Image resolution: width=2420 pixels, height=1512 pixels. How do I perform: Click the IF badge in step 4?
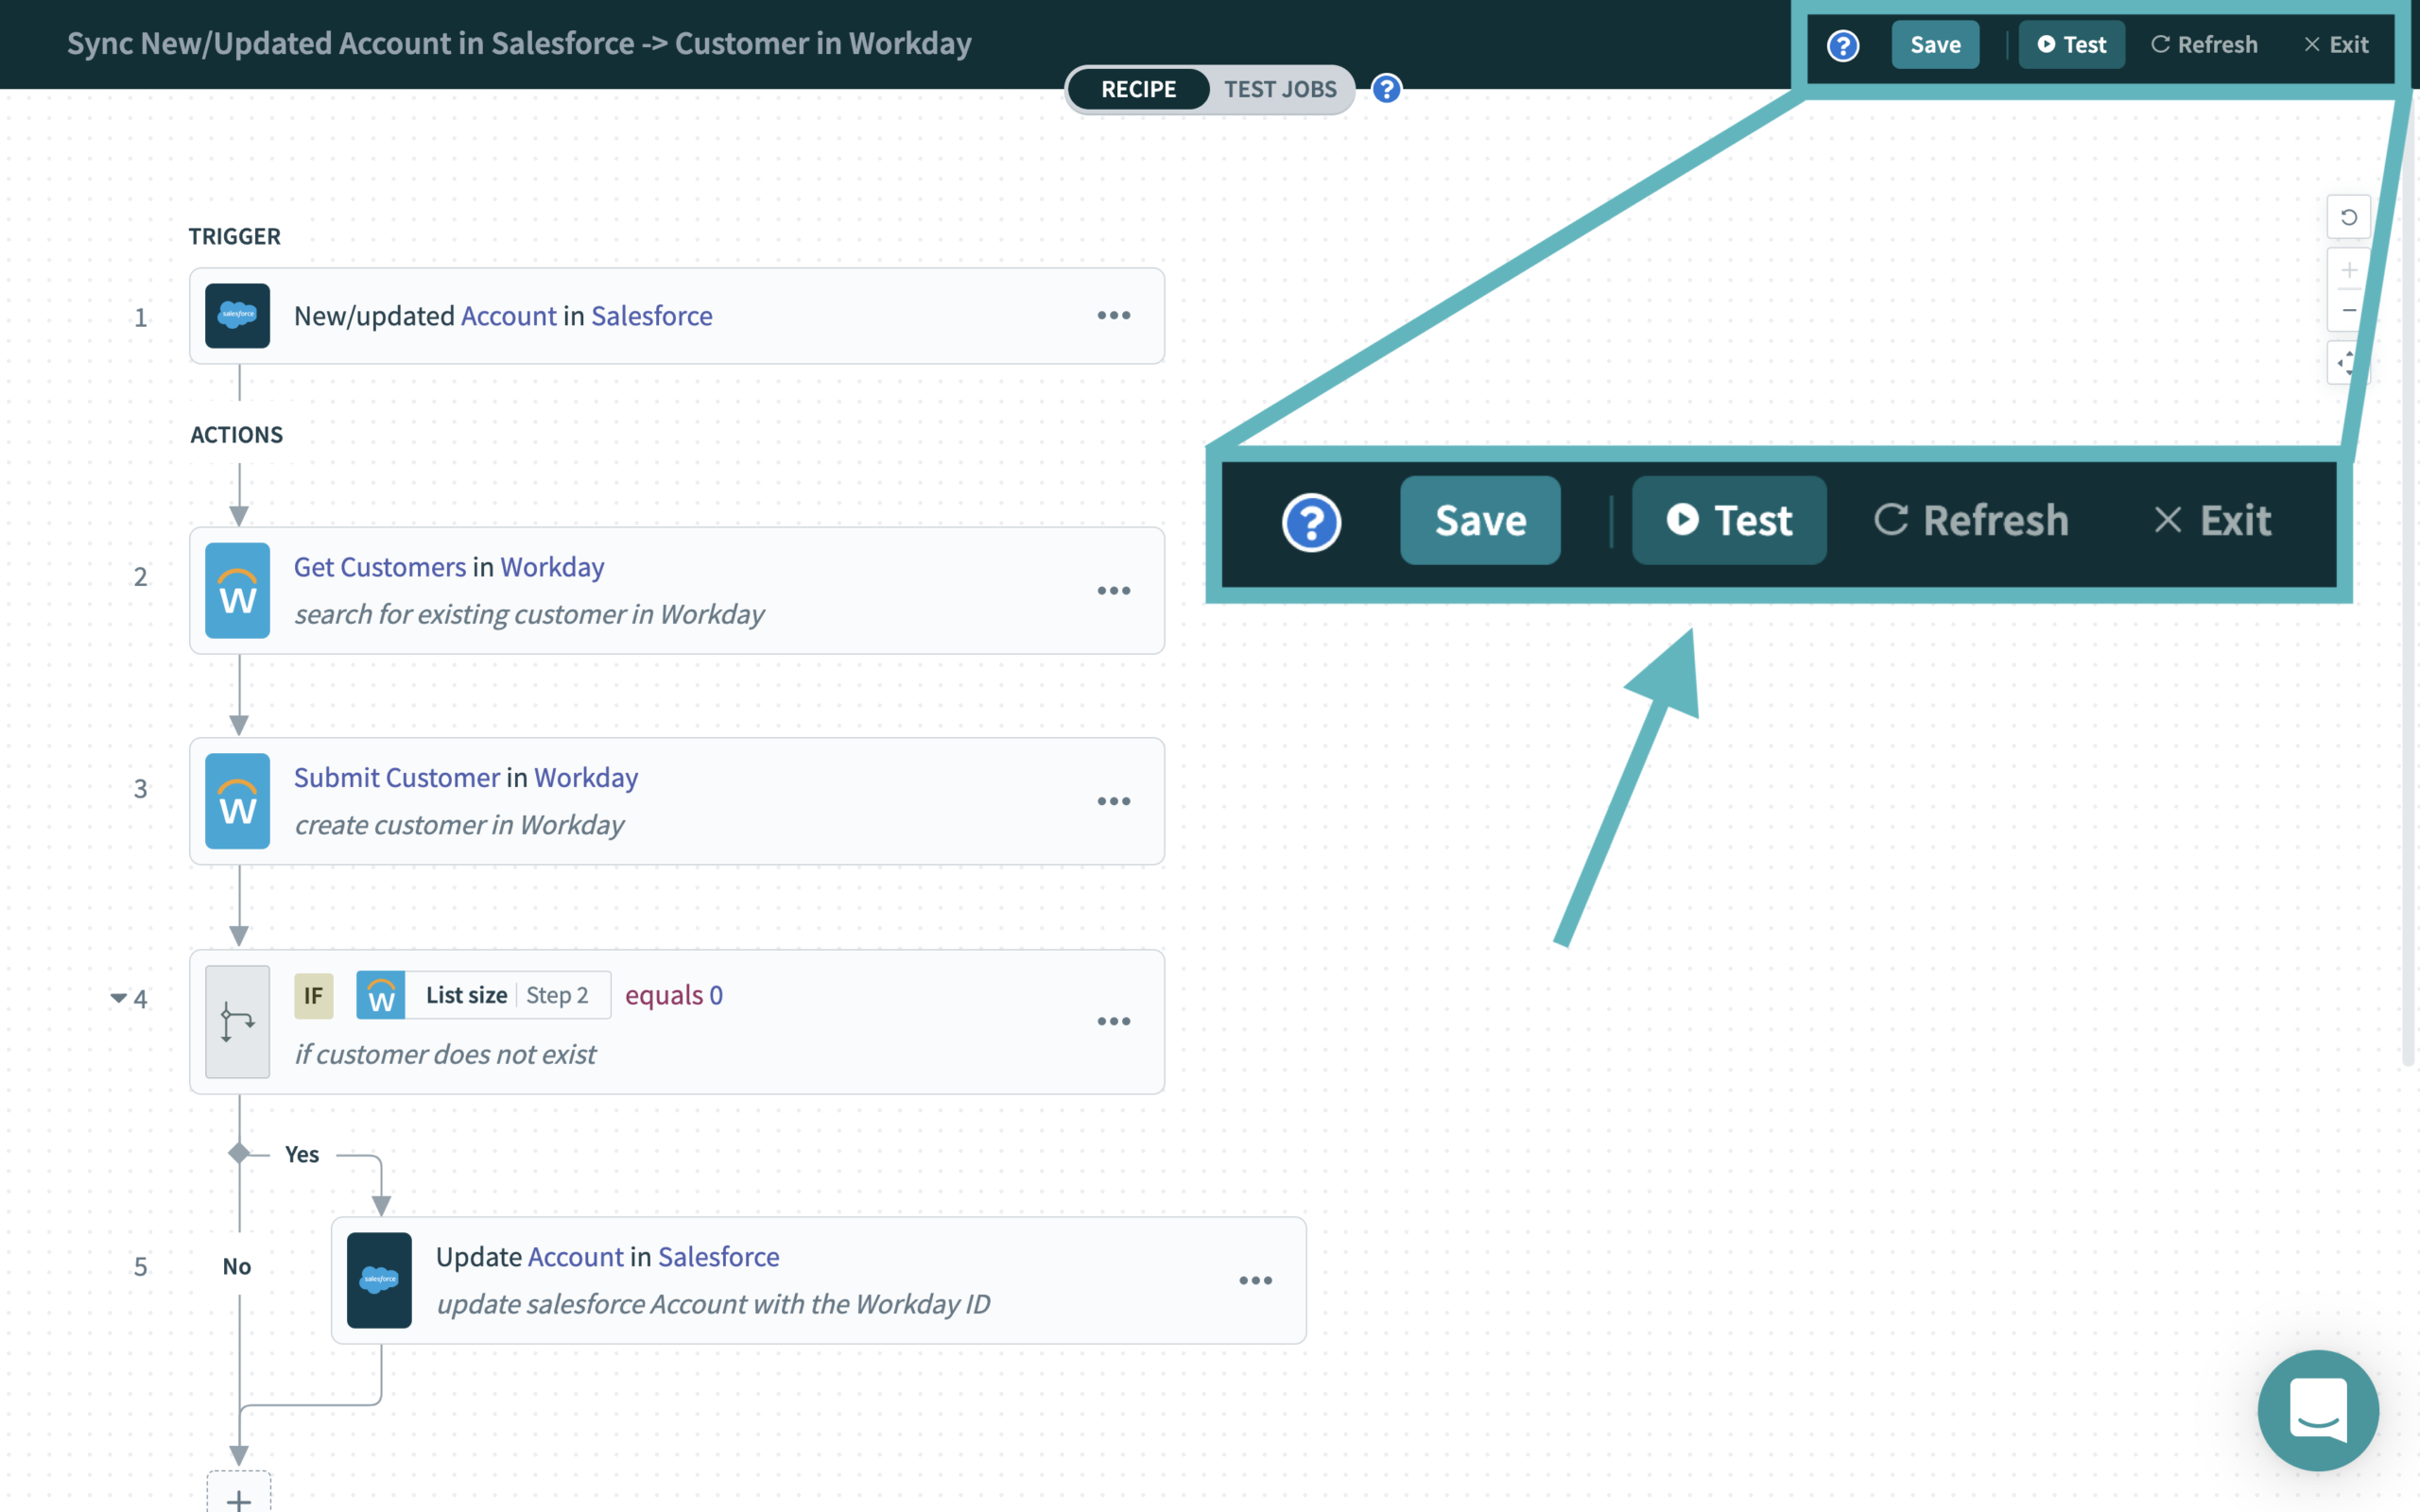(313, 996)
